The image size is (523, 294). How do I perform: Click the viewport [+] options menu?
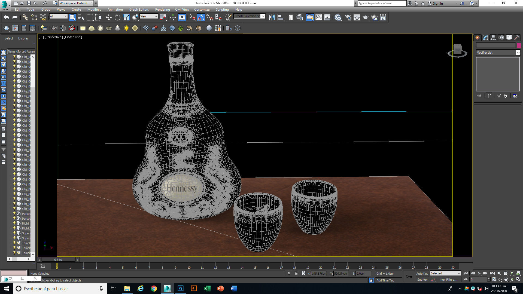point(41,37)
